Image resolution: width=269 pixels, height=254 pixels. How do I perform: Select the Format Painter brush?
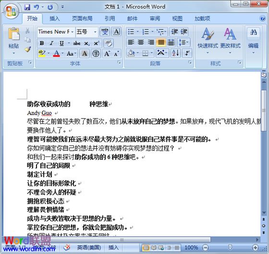tap(27, 49)
